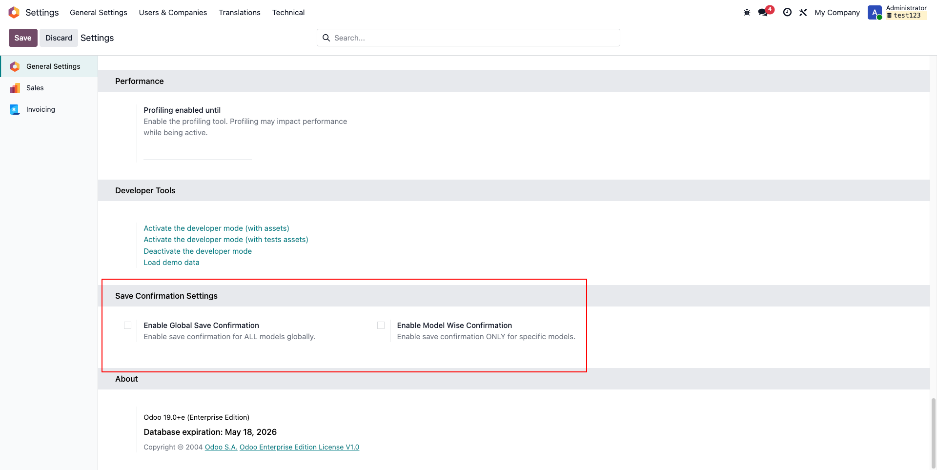Click the Developer Tools section heading

(145, 190)
